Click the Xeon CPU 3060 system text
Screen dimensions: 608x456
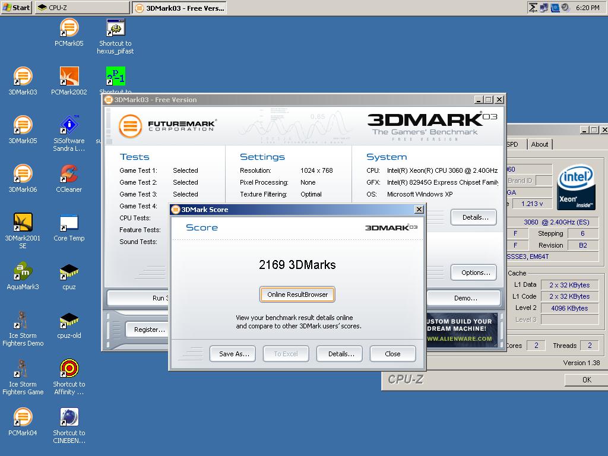tap(442, 170)
